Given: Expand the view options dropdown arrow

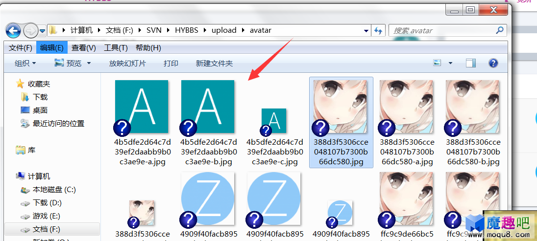Looking at the screenshot, I should pos(450,63).
